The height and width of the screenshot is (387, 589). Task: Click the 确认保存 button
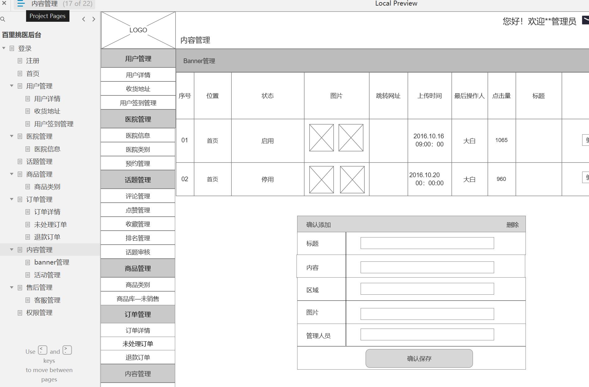coord(419,358)
